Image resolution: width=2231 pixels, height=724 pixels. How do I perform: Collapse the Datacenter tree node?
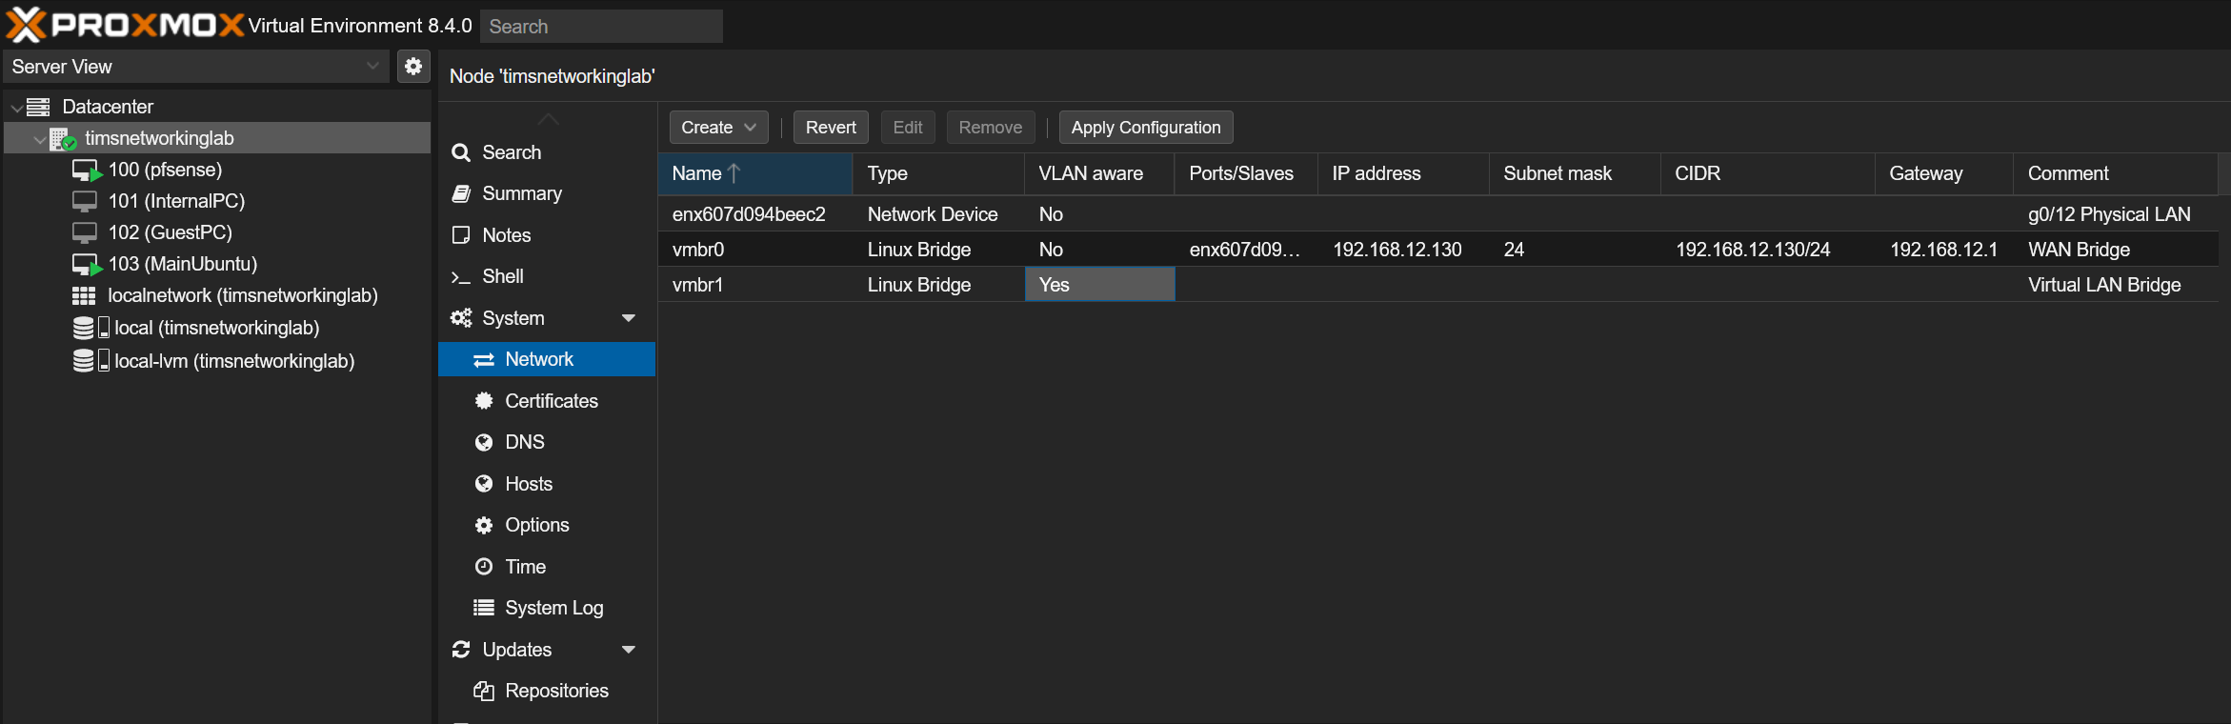tap(16, 108)
